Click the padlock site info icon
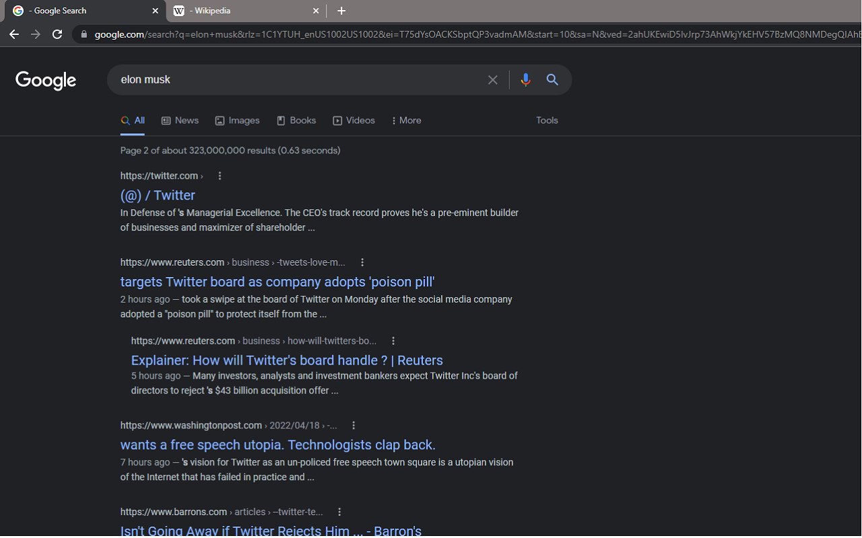The width and height of the screenshot is (862, 538). point(84,34)
